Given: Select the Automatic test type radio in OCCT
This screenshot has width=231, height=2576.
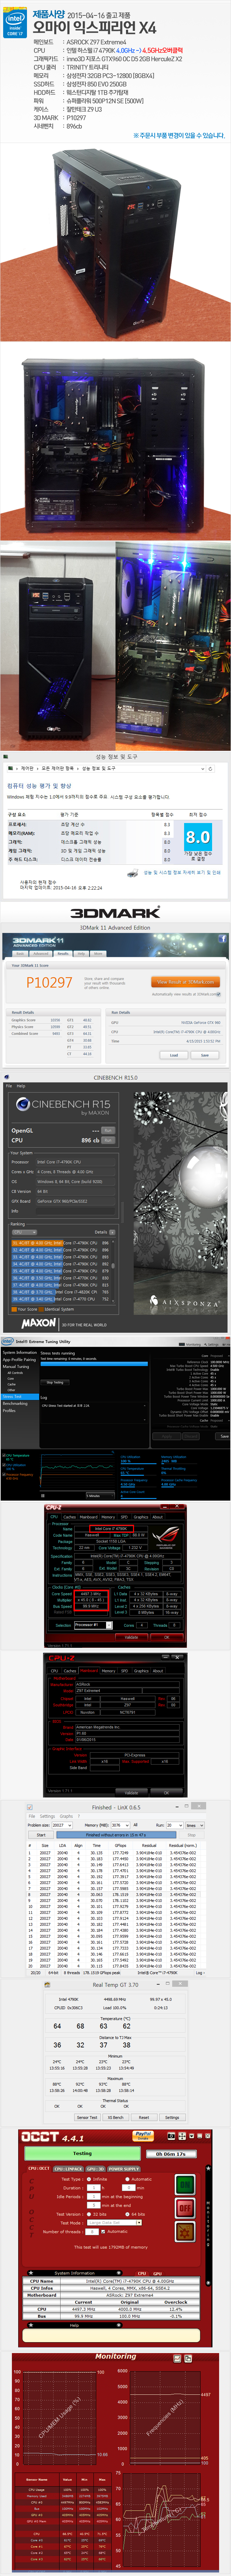Looking at the screenshot, I should click(x=127, y=2179).
